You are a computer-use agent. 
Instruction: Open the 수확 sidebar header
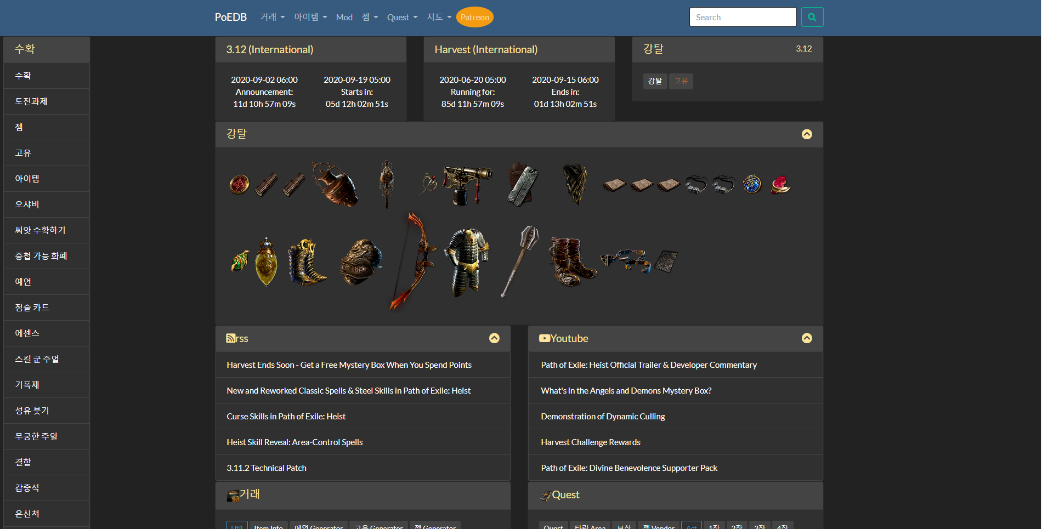pos(47,49)
